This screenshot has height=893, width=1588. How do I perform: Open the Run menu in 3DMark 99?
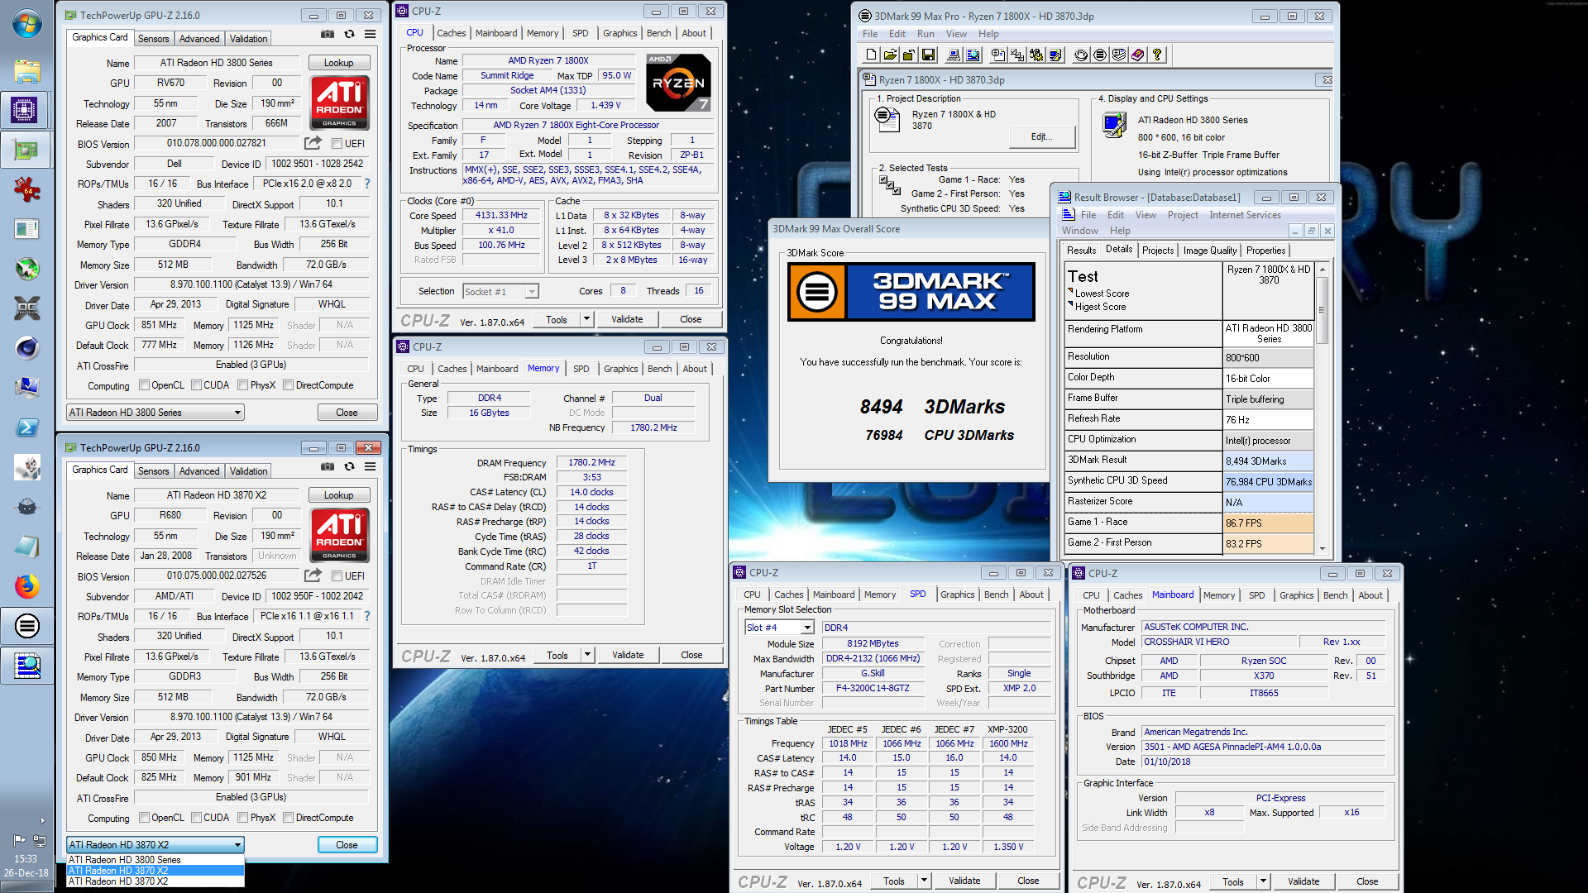926,34
